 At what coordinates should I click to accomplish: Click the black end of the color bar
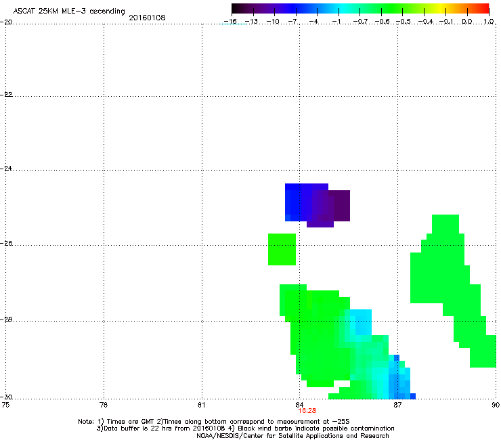tap(235, 8)
